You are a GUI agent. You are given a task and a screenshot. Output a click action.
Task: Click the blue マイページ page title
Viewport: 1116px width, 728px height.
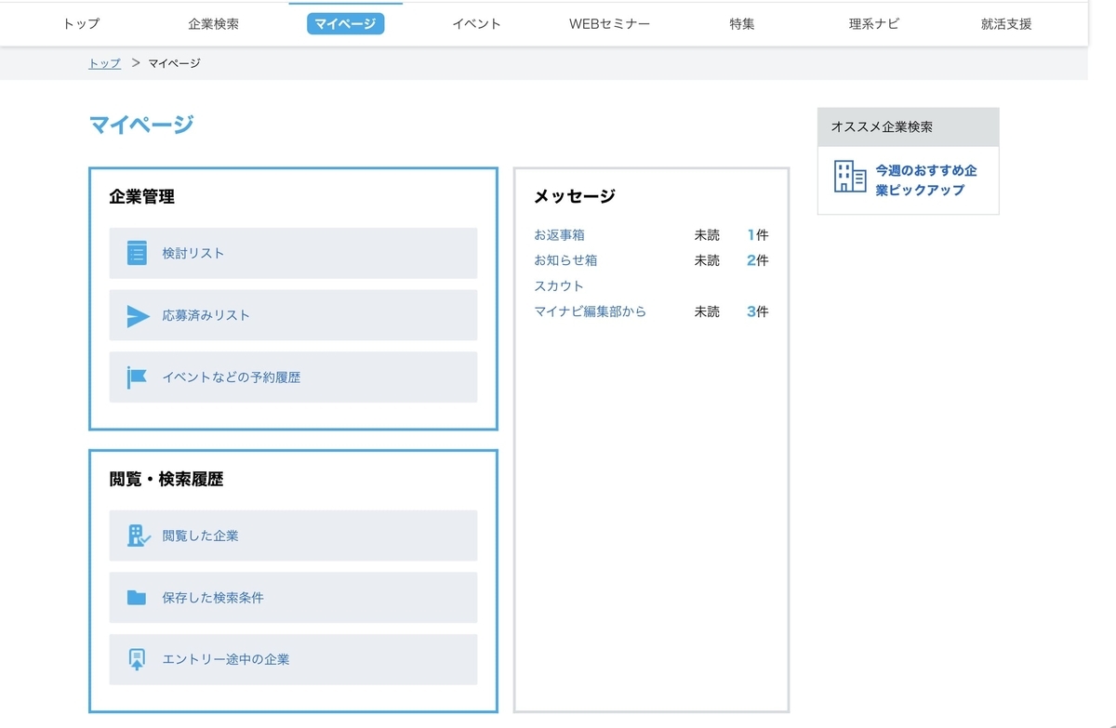141,125
